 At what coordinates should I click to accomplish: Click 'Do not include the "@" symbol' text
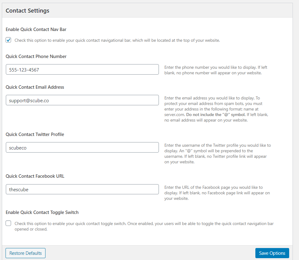[216, 115]
